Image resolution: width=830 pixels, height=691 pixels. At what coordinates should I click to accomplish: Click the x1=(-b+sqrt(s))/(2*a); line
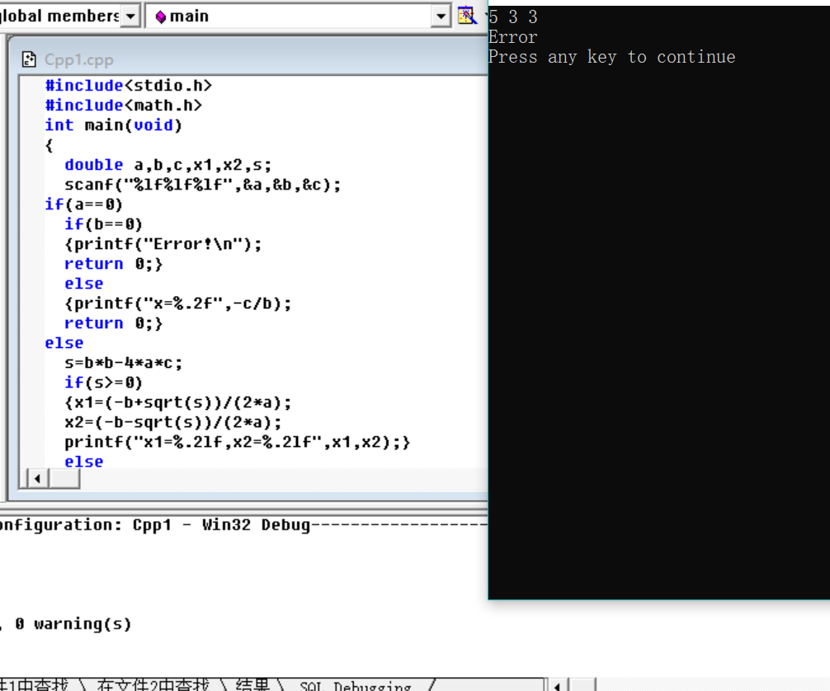pyautogui.click(x=178, y=402)
